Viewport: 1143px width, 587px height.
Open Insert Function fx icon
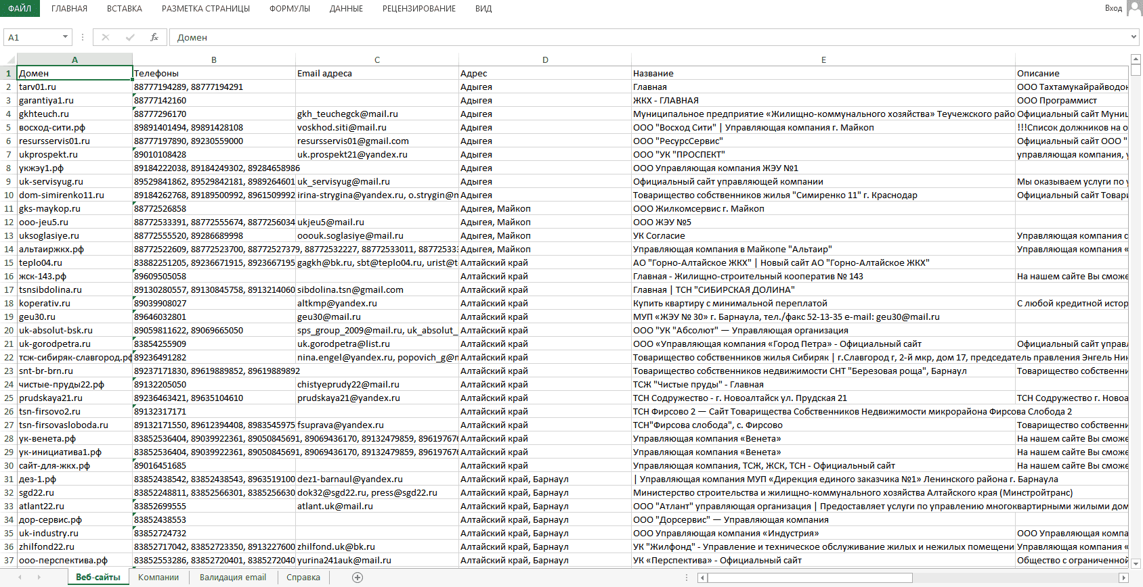(154, 37)
